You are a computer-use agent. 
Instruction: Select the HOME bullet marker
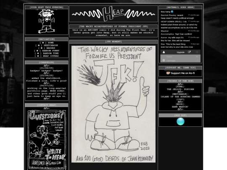coord(43,43)
